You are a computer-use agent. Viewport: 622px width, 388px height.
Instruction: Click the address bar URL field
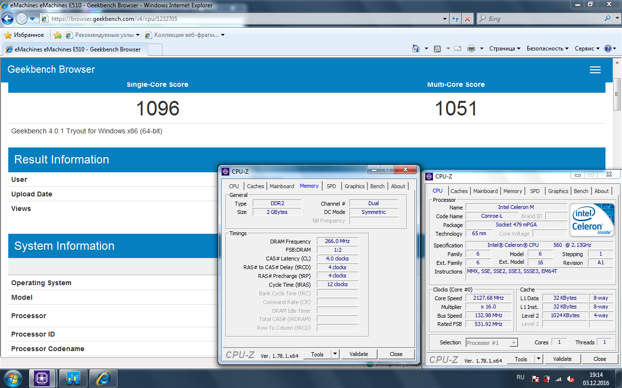click(241, 19)
